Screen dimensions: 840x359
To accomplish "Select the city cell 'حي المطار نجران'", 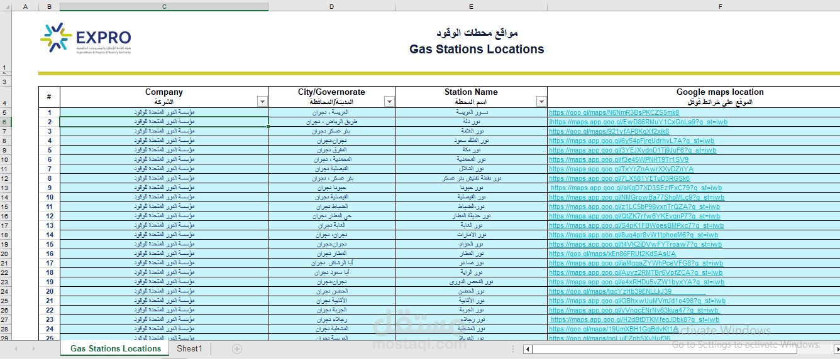I will pyautogui.click(x=331, y=216).
